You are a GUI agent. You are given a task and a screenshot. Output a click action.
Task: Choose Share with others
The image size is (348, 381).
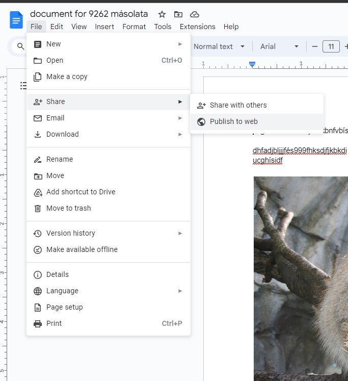tap(257, 106)
